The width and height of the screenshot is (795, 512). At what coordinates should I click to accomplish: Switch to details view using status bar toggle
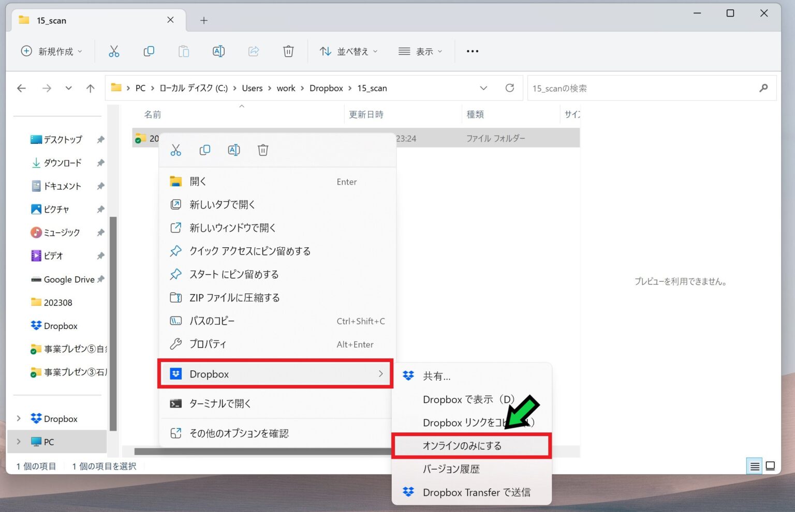754,465
